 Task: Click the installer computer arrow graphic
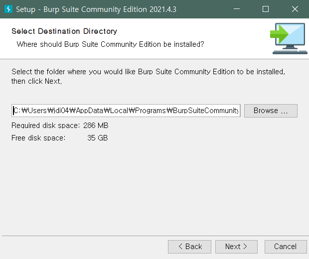[289, 39]
